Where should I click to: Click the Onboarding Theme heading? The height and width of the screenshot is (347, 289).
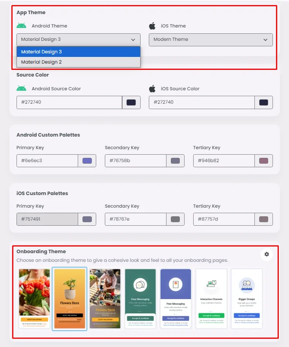coord(41,251)
